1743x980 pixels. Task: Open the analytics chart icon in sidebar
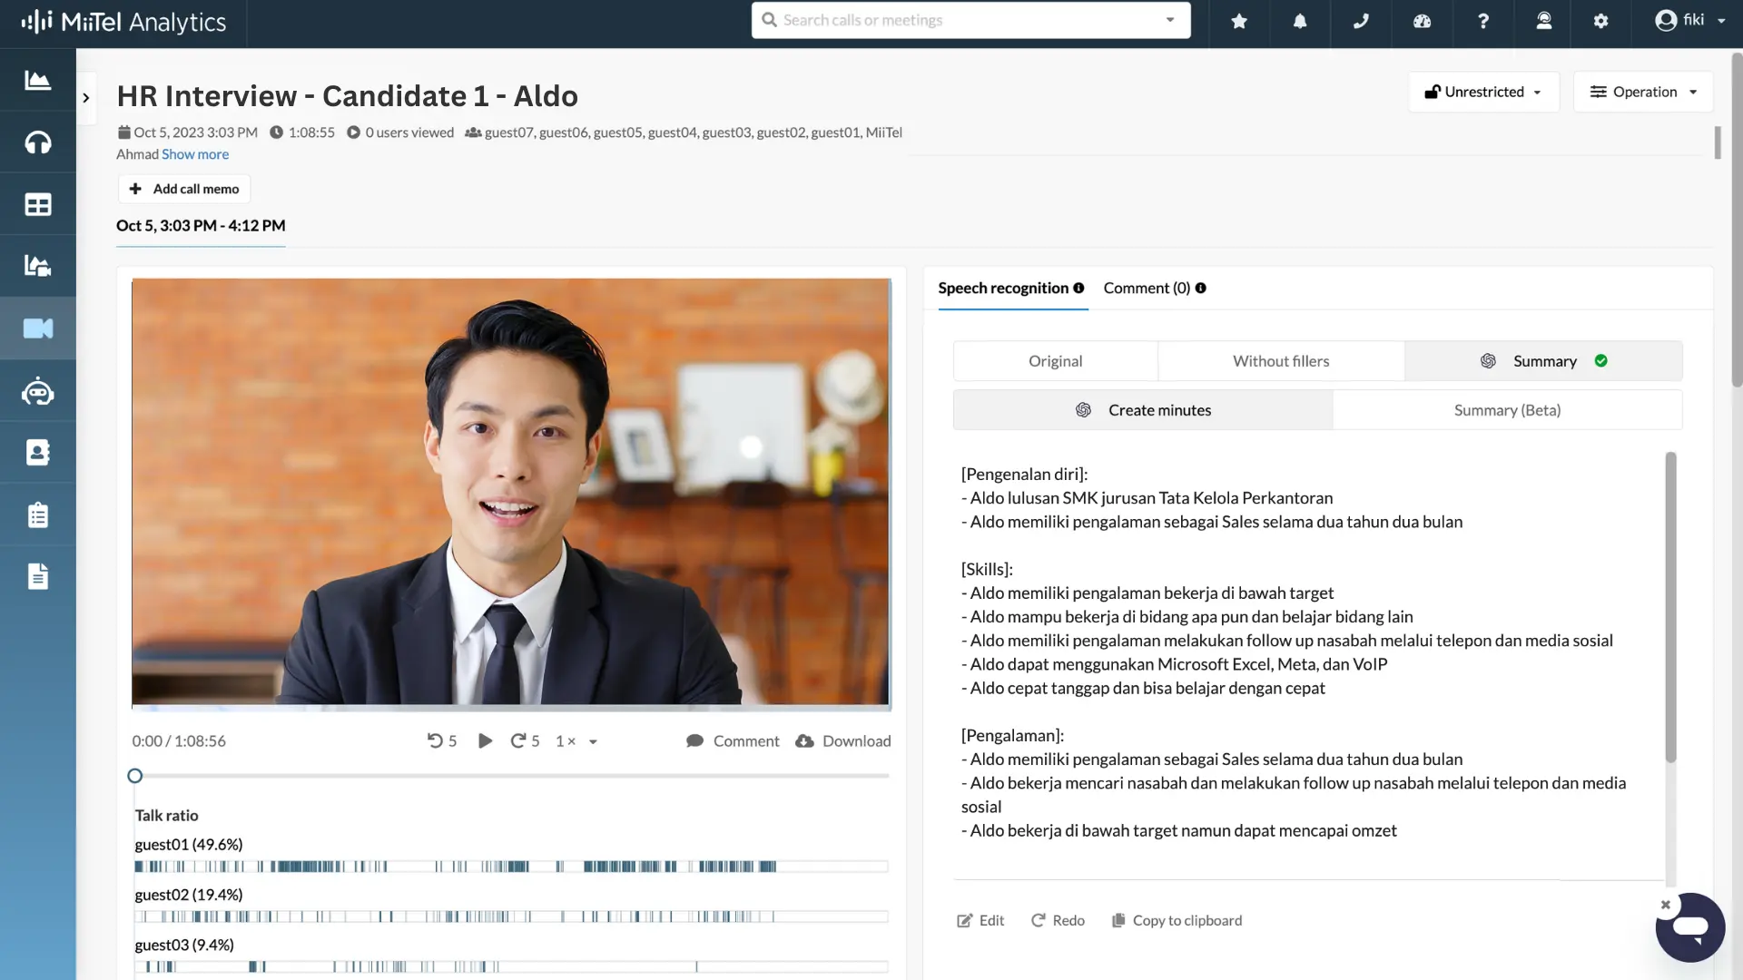point(37,79)
